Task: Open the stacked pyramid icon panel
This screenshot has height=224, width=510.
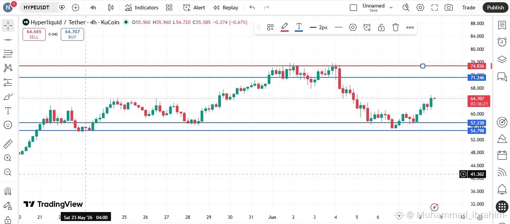Action: pos(502,139)
